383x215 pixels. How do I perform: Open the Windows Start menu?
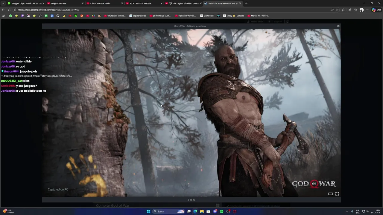click(x=148, y=211)
